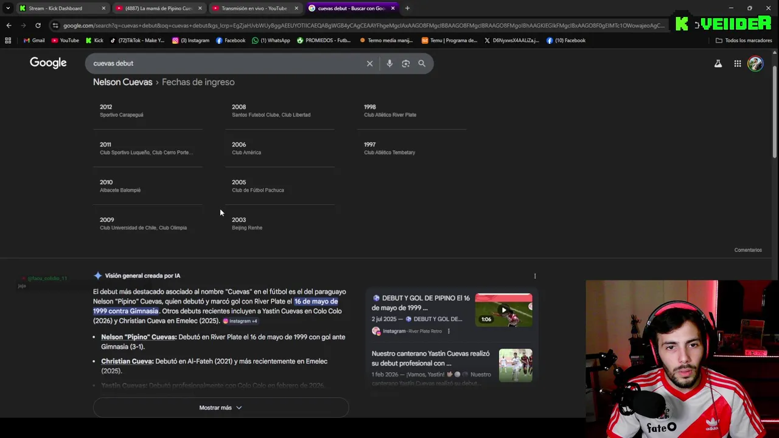Open the Instagram bookmark
Viewport: 779px width, 438px height.
tap(190, 41)
